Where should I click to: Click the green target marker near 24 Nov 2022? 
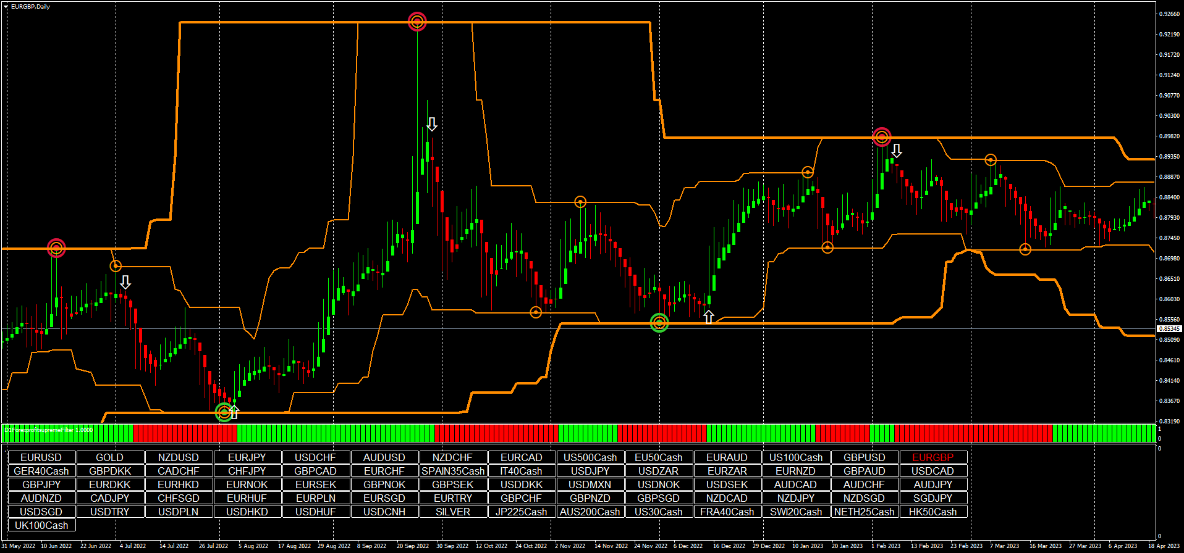(659, 323)
